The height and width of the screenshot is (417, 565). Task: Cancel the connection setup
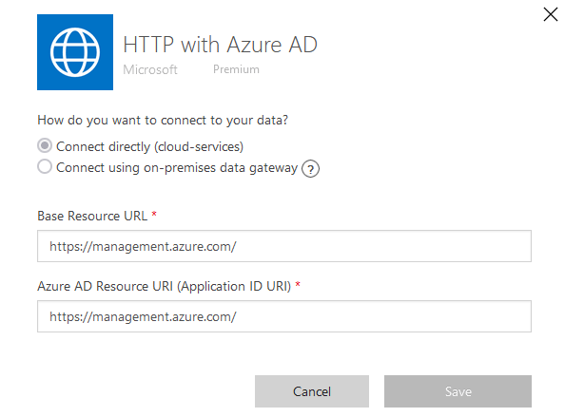point(312,391)
